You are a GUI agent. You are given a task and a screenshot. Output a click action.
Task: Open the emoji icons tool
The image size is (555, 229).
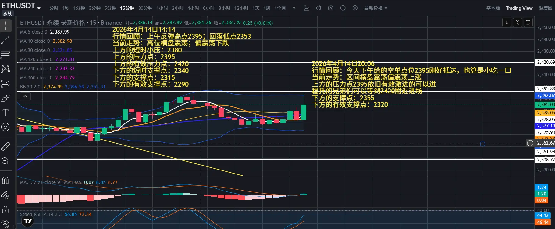pos(5,127)
